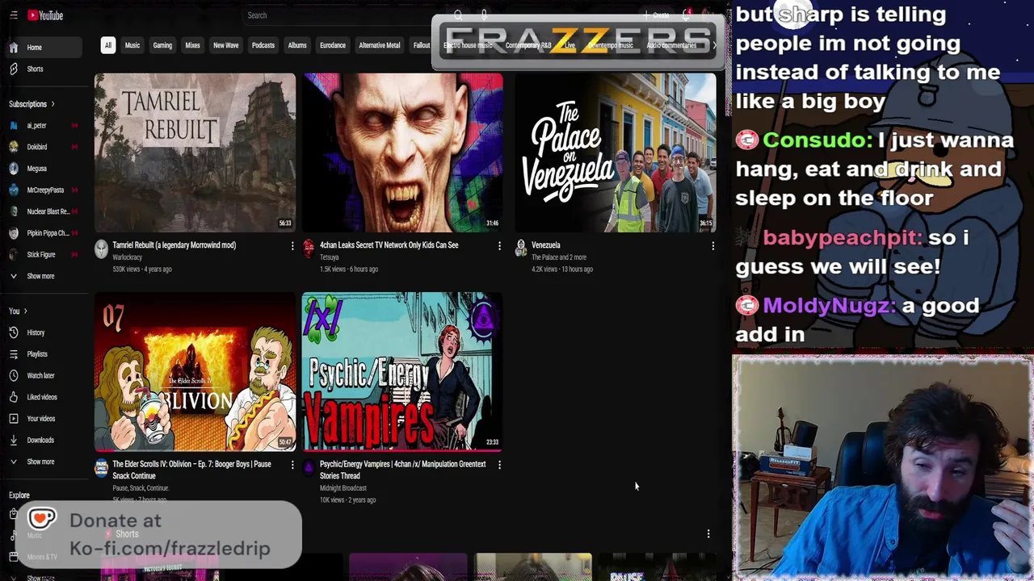Click 'The Palace and 2 more' channel text
This screenshot has height=581, width=1034.
(x=559, y=257)
